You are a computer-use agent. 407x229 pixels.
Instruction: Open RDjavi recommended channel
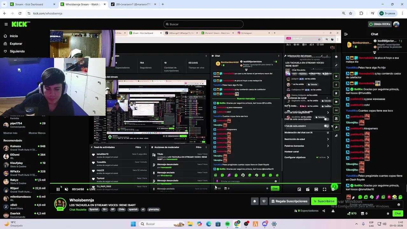click(x=24, y=190)
